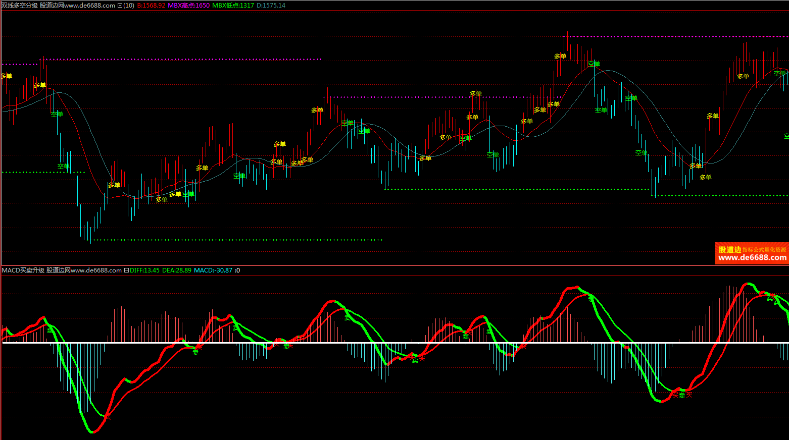Click the DEA:28.89 readout

point(176,270)
